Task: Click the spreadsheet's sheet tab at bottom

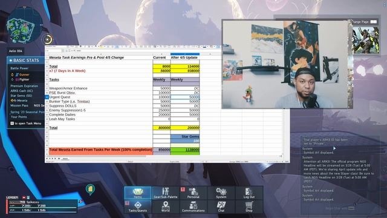Action: point(65,159)
